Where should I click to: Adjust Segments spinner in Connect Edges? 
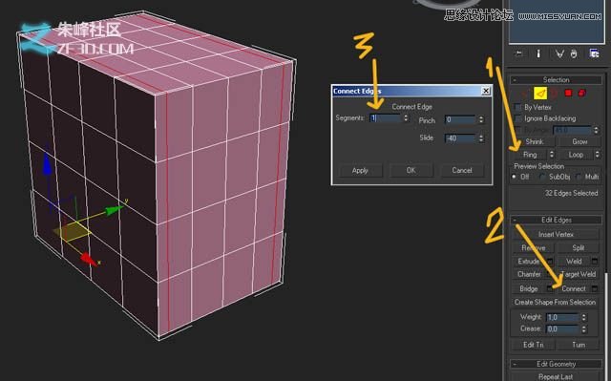tap(406, 117)
